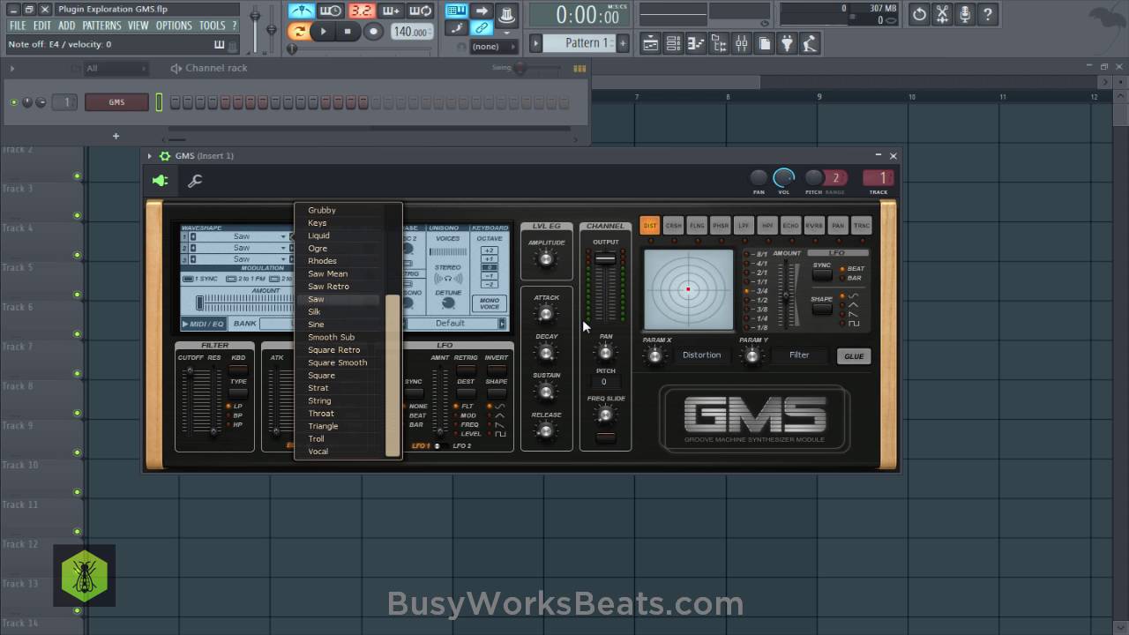
Task: Enable the ECHO effect button
Action: pos(790,226)
